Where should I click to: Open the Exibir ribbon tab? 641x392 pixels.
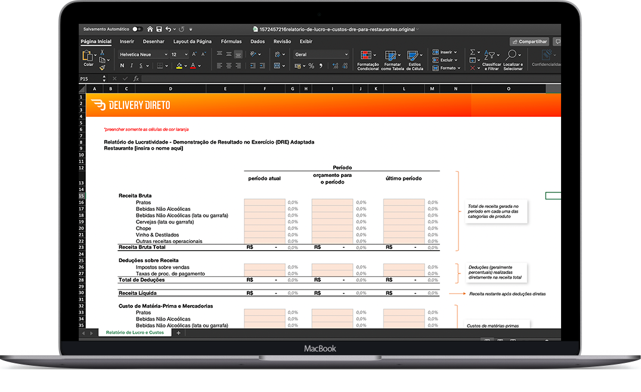tap(306, 41)
